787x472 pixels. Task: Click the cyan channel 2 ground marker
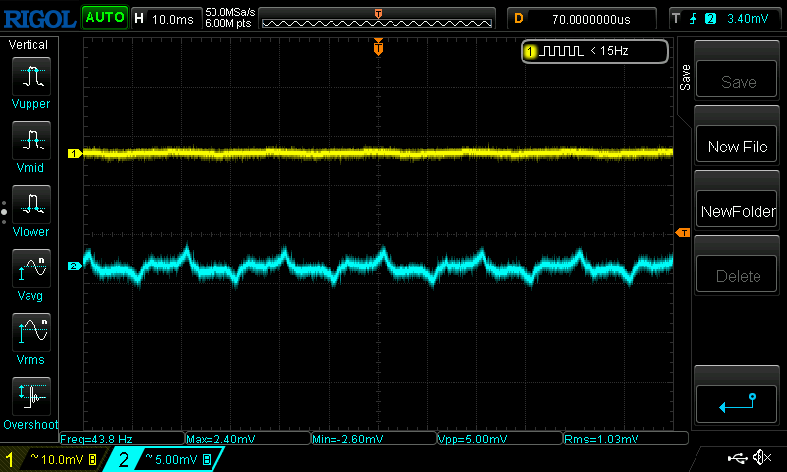pyautogui.click(x=75, y=265)
